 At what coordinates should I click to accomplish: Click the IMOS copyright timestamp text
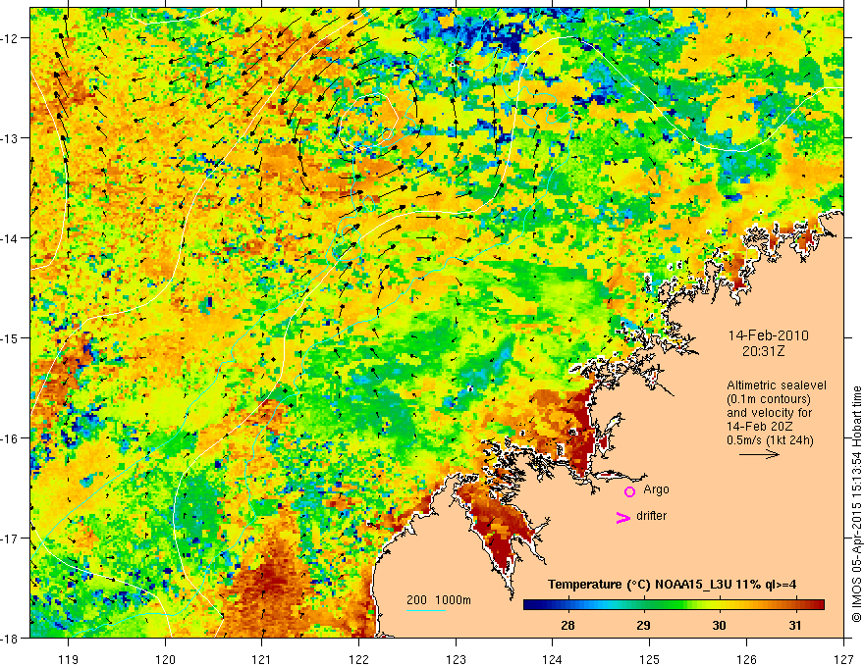856,504
